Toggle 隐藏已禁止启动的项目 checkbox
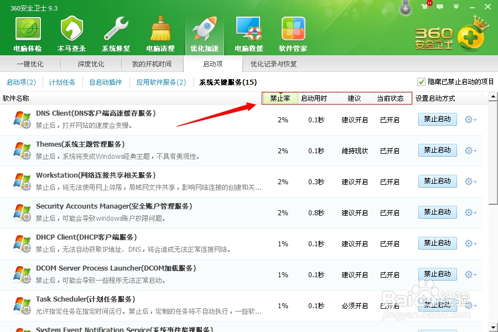 421,82
